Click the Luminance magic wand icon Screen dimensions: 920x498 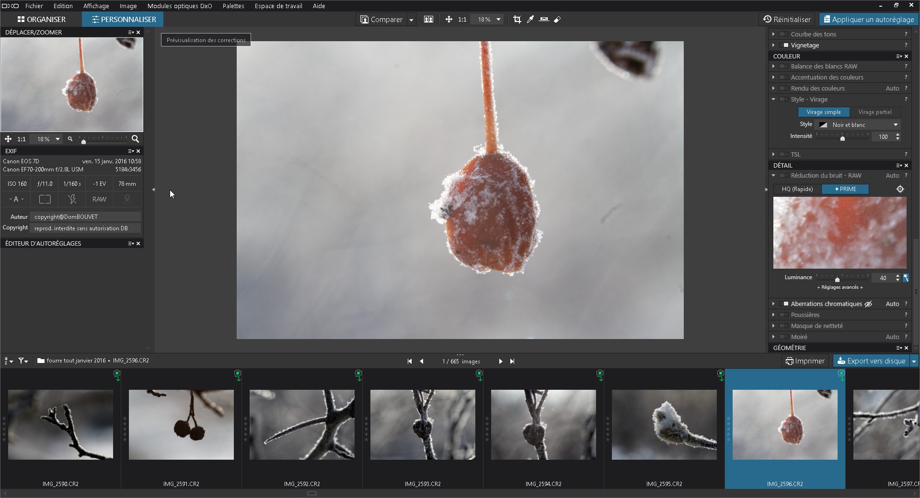tap(906, 278)
